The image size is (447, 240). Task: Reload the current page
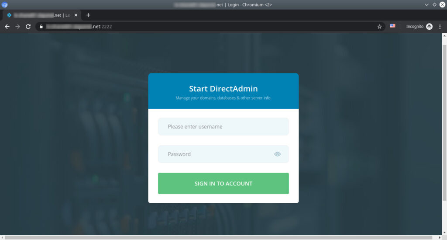pyautogui.click(x=28, y=27)
